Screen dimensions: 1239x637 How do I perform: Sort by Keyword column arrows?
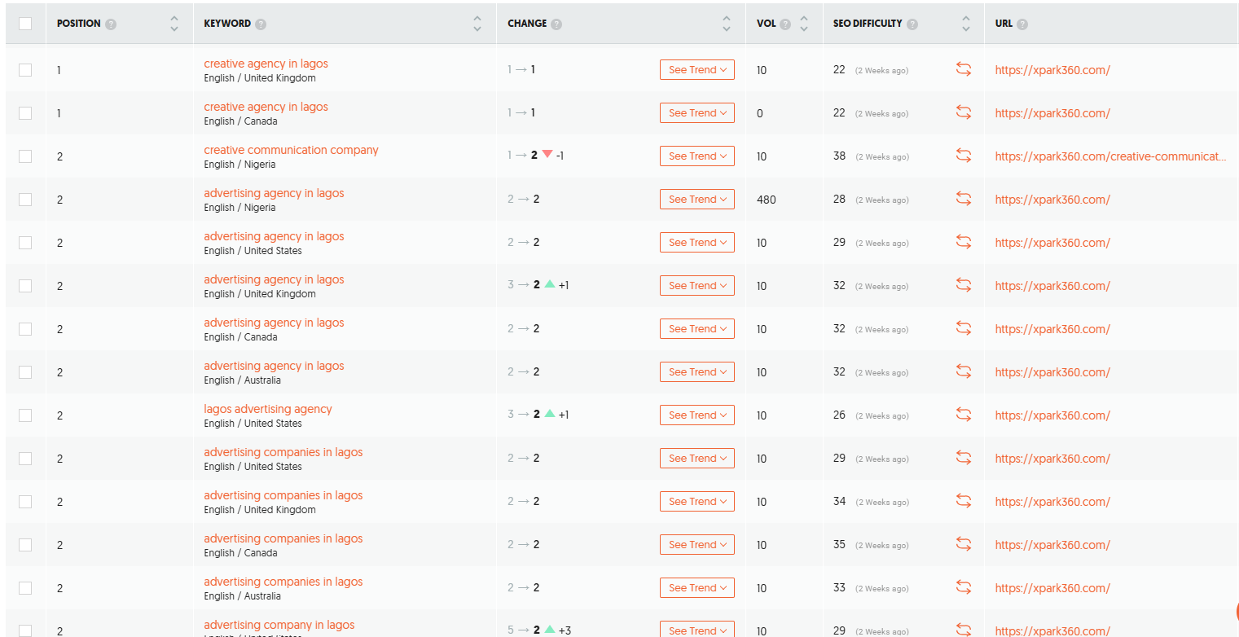click(477, 24)
